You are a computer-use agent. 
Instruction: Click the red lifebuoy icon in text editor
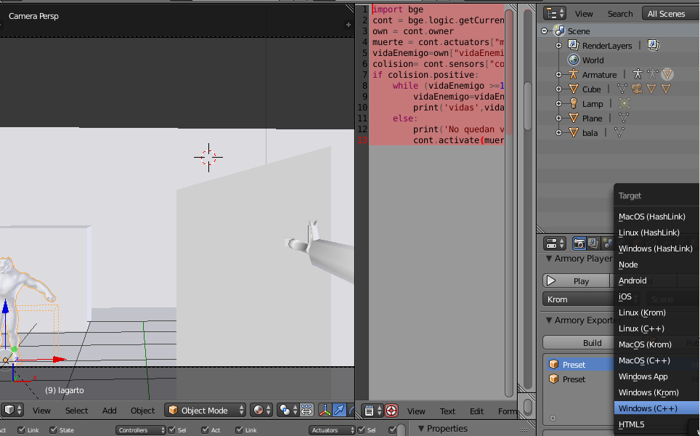[391, 411]
